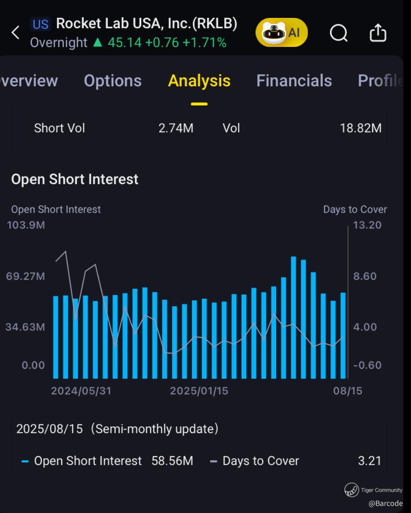Tap the share icon
Image resolution: width=411 pixels, height=513 pixels.
point(378,33)
